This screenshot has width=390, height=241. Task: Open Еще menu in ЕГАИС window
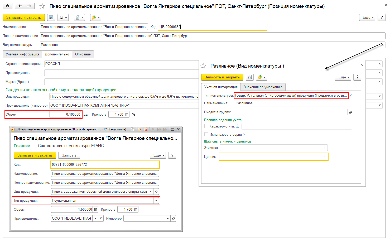[158, 155]
